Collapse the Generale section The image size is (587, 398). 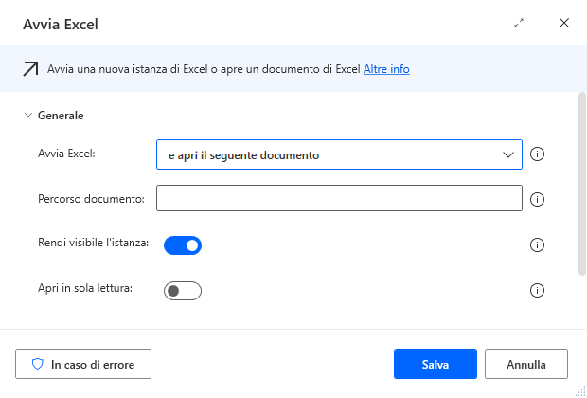(28, 115)
